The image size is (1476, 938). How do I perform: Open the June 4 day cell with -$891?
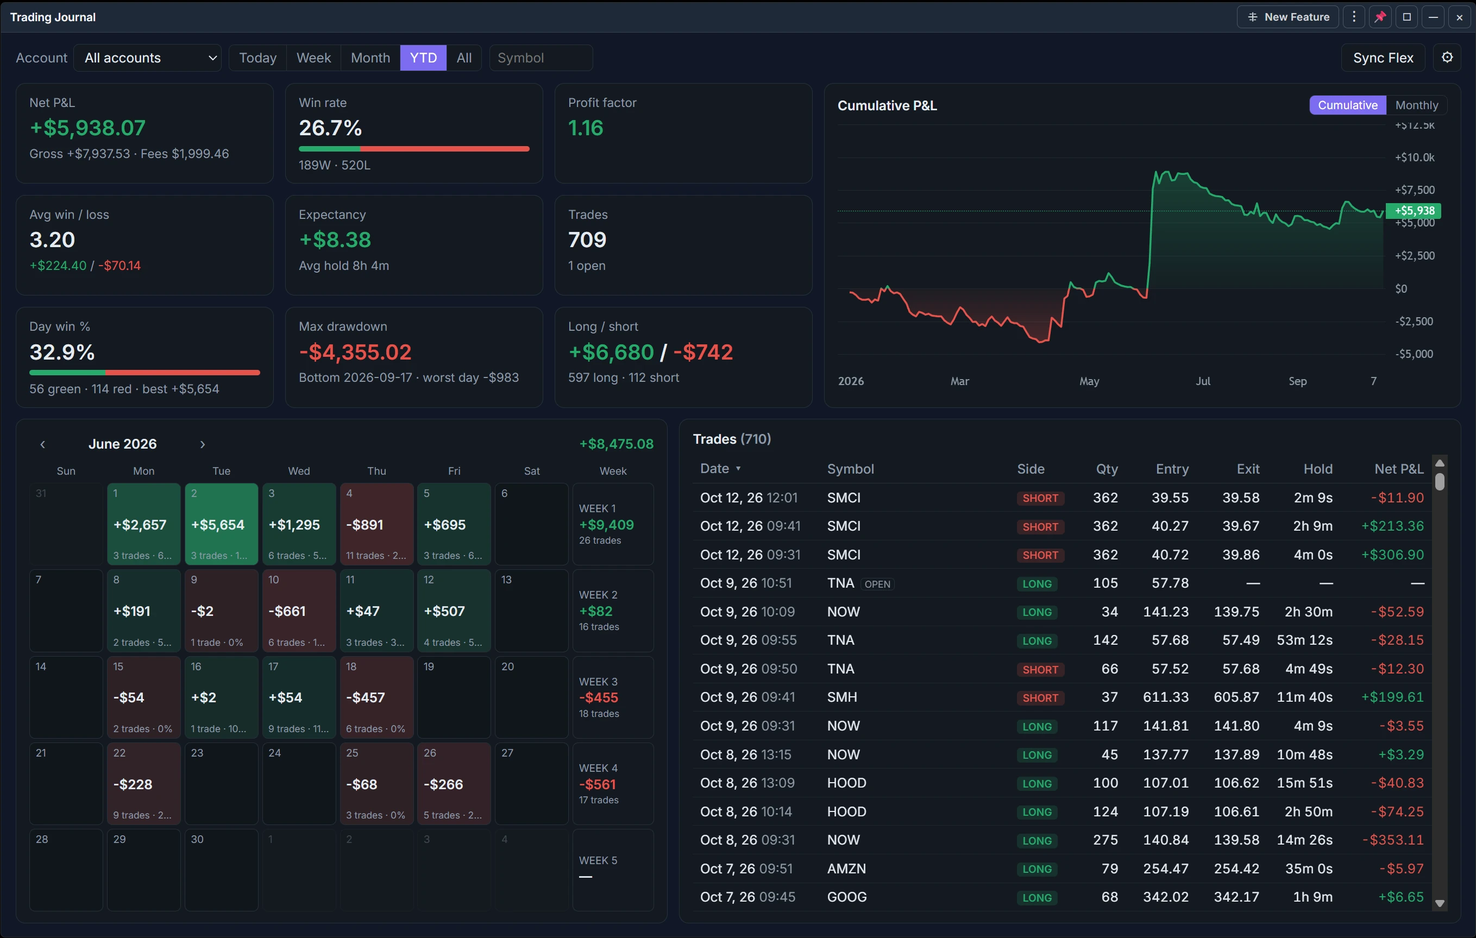coord(376,524)
